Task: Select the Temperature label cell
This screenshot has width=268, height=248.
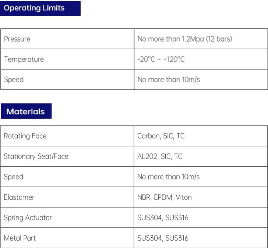Action: coord(24,59)
